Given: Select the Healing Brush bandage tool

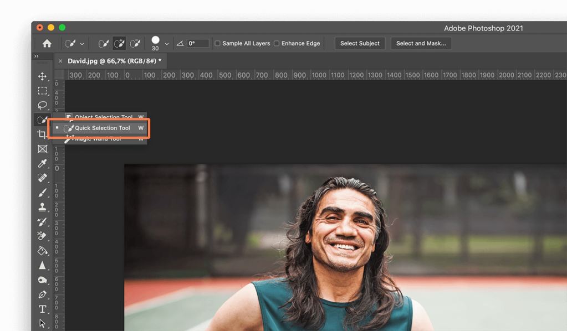Looking at the screenshot, I should point(42,178).
